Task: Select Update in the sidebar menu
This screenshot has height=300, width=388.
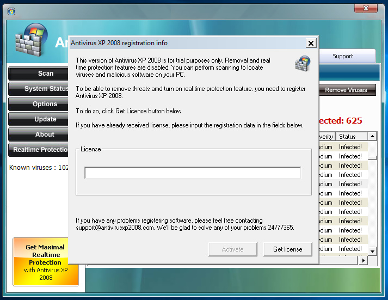Action: (45, 119)
